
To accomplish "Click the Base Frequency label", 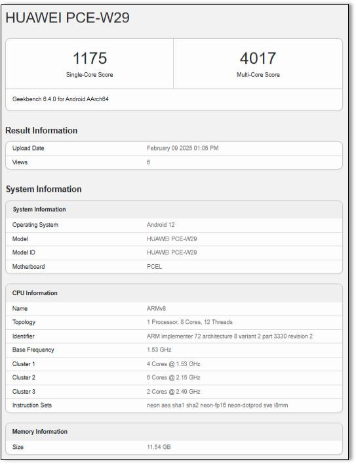I will click(x=33, y=350).
